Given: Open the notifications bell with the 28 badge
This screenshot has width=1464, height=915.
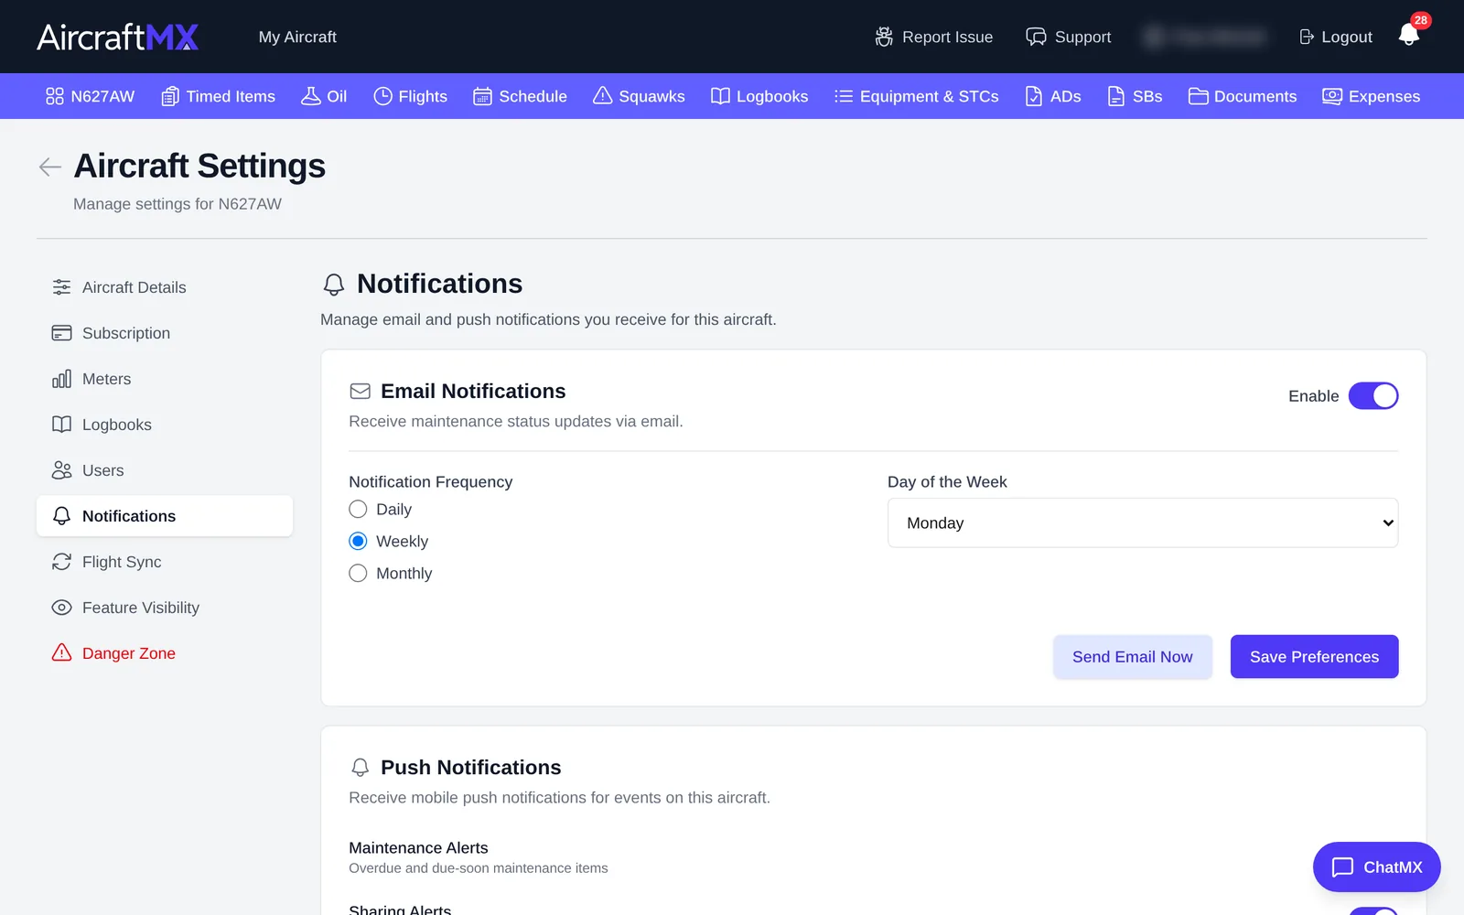Looking at the screenshot, I should tap(1409, 35).
